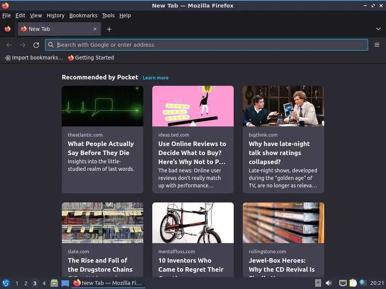The image size is (386, 289).
Task: Click bigthink.com source label
Action: 263,135
